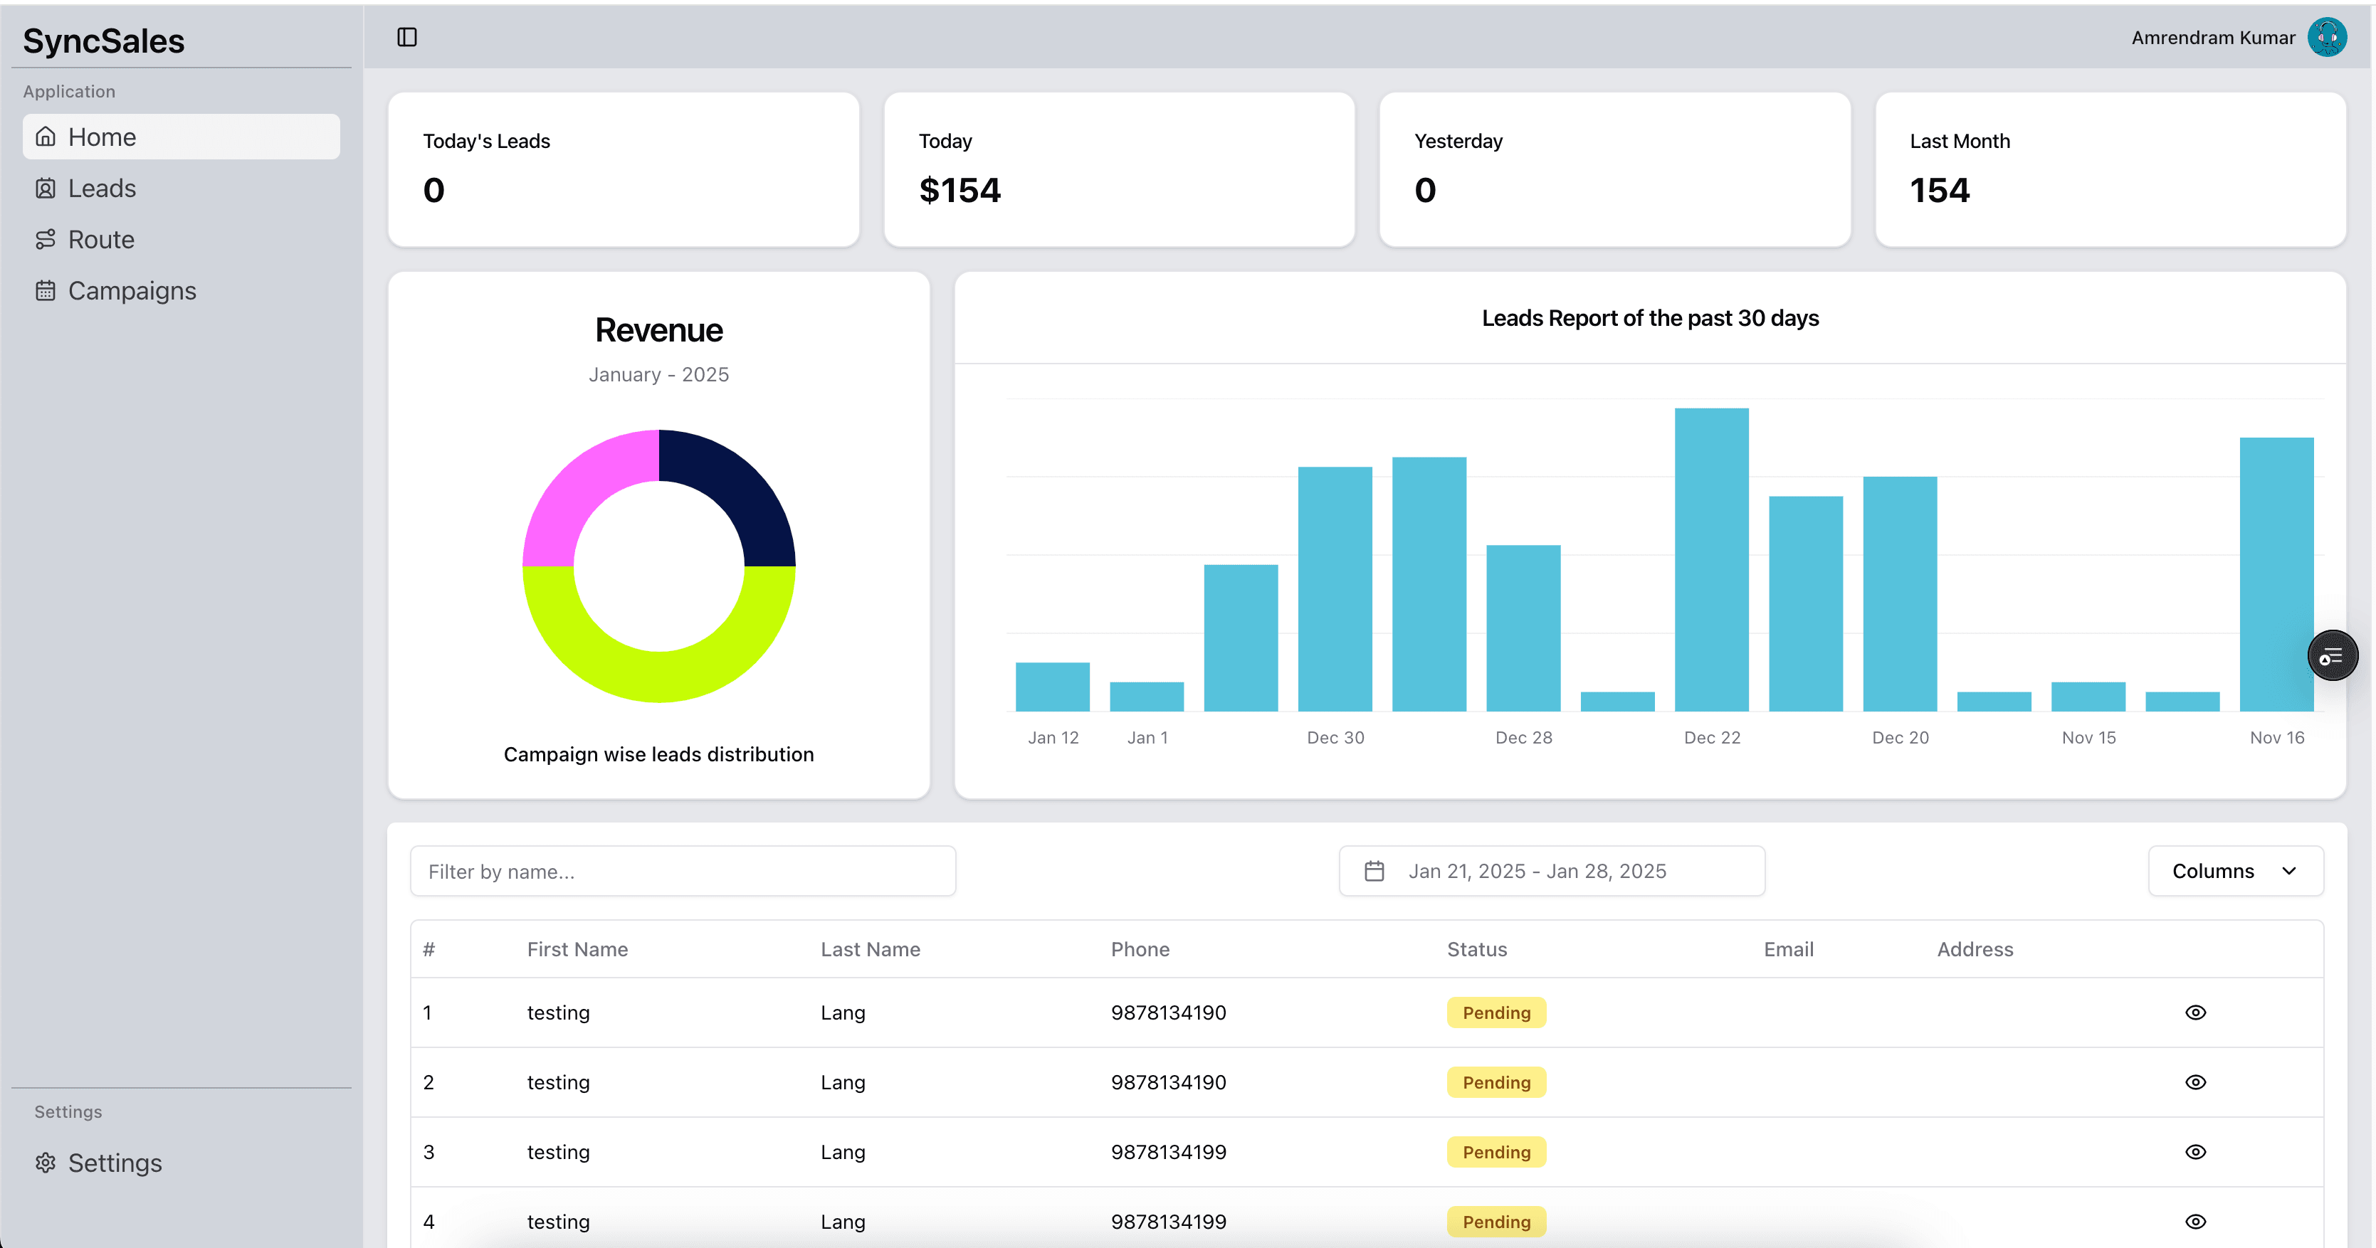2376x1248 pixels.
Task: Click the Nov 16 bar in leads chart
Action: [2276, 574]
